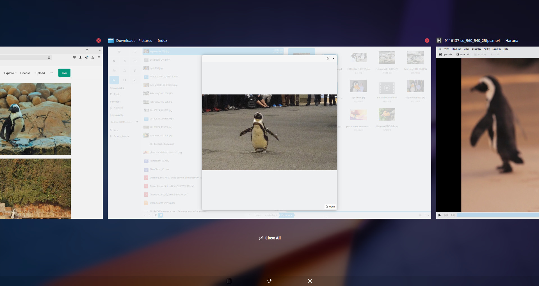This screenshot has width=539, height=286.
Task: Select the penguin preview image
Action: pyautogui.click(x=269, y=132)
